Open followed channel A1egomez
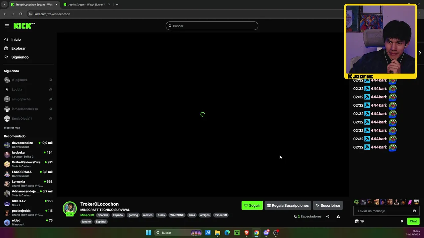The width and height of the screenshot is (424, 238). tap(28, 80)
